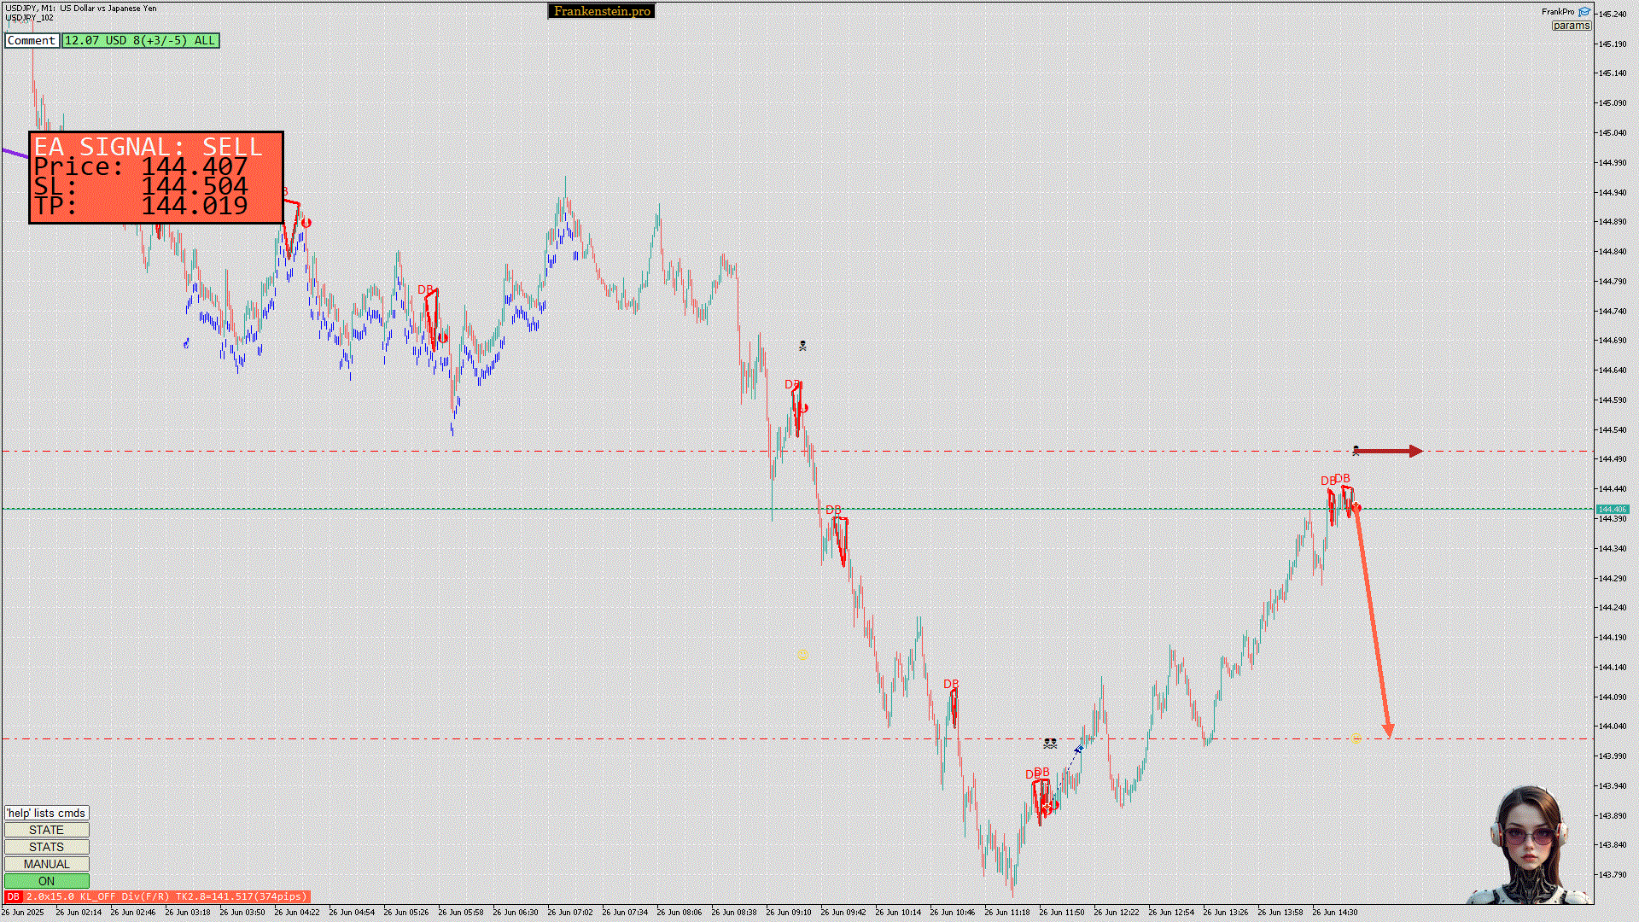1639x922 pixels.
Task: Click the FrankPro expert advisor icon
Action: (1584, 12)
